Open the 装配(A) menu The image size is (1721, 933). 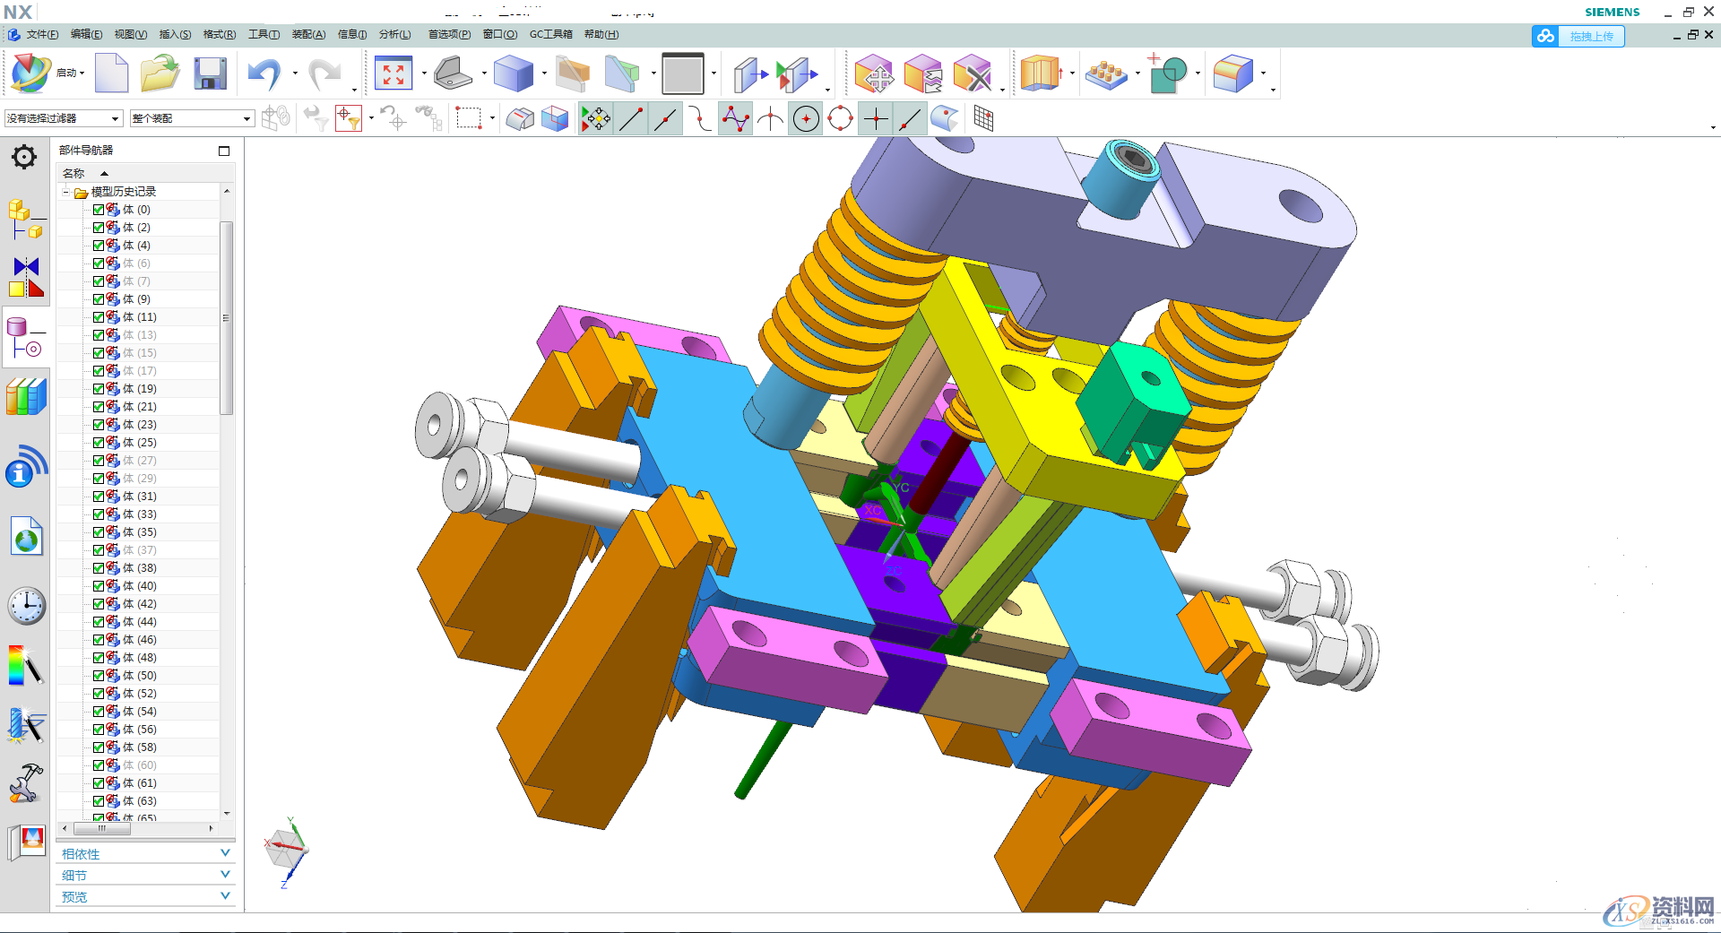[x=308, y=34]
